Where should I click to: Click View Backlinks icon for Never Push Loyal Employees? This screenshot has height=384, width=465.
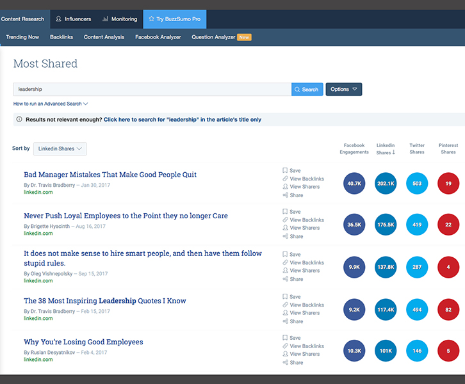285,220
